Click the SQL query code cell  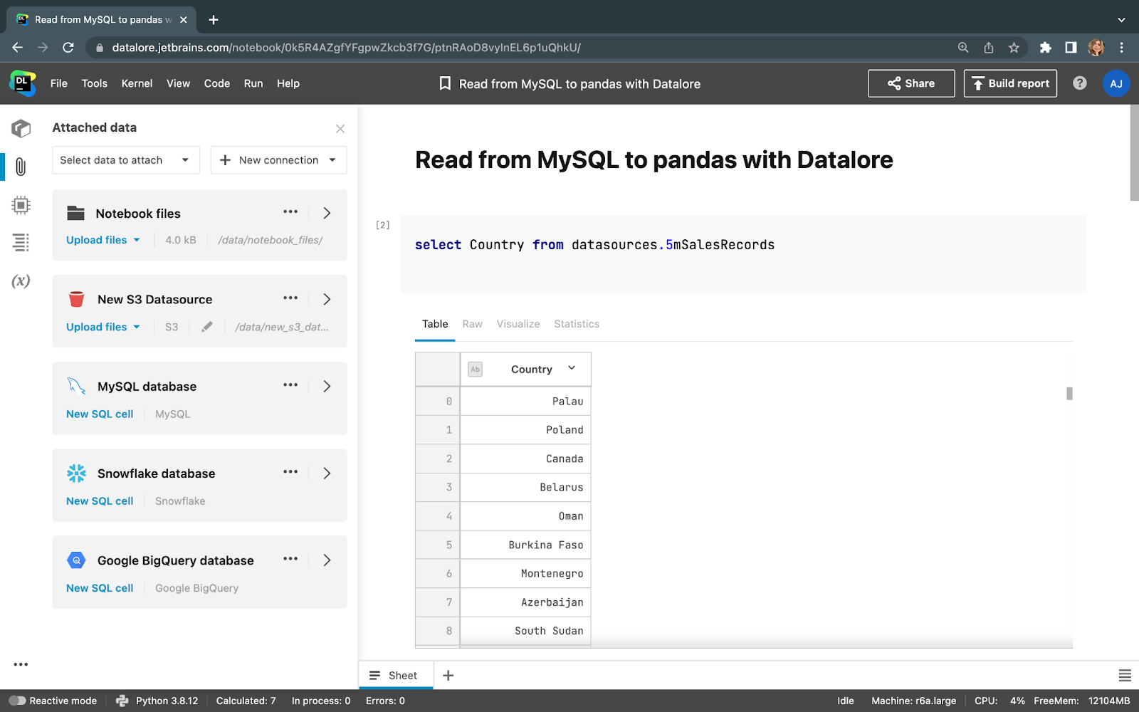(x=742, y=253)
